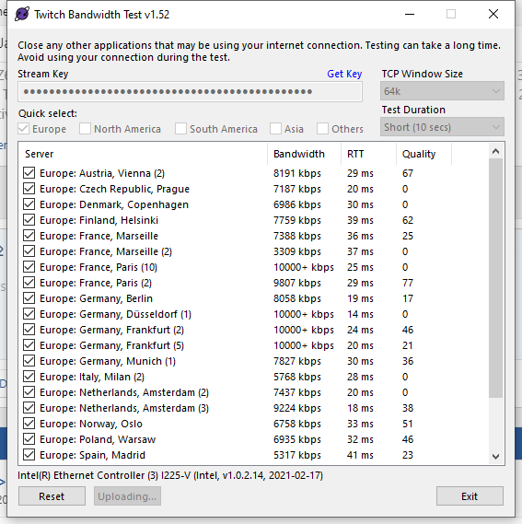Open the TCP Window Size dropdown

pos(442,91)
